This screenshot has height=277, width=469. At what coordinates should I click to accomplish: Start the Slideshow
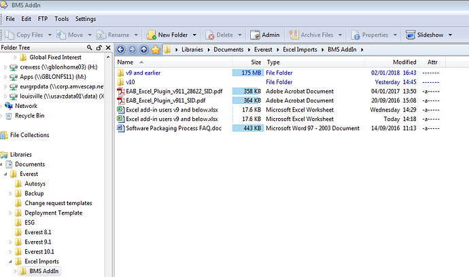coord(424,35)
